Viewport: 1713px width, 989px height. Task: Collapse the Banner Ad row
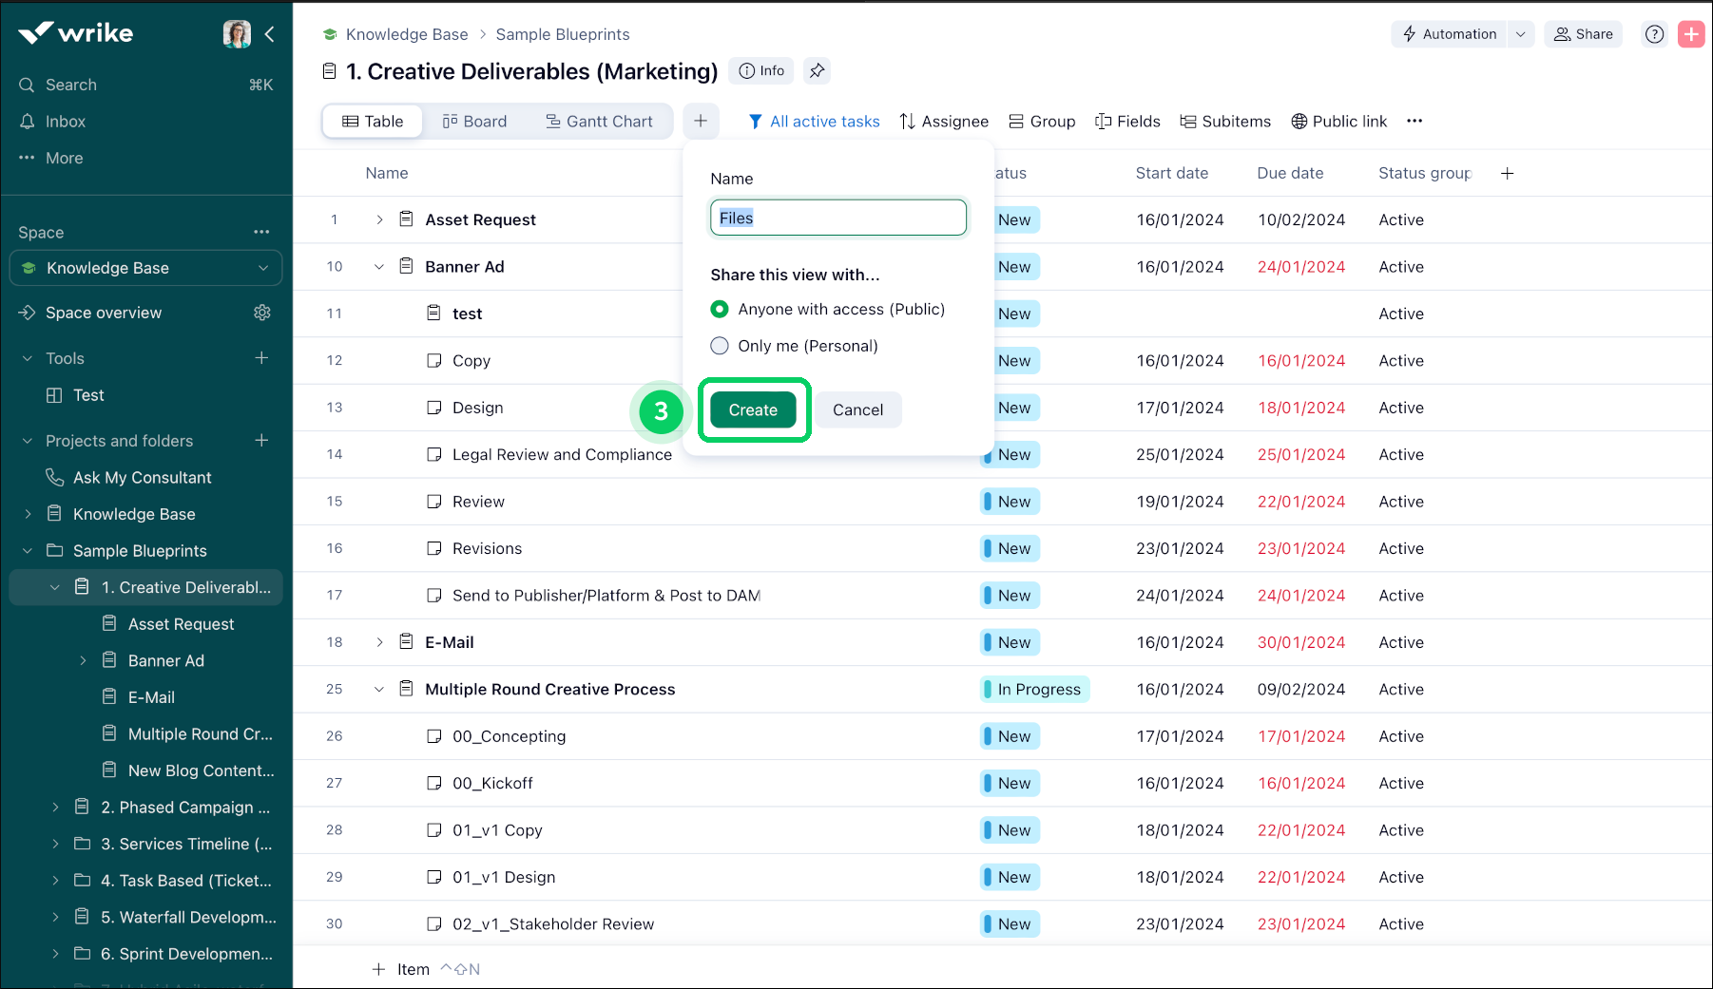(x=379, y=267)
